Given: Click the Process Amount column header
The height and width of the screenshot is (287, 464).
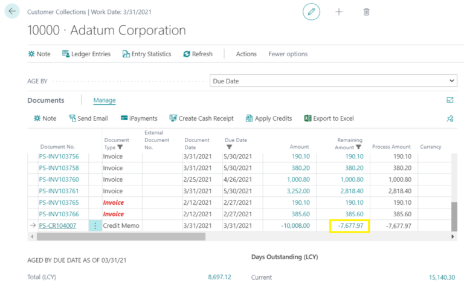Looking at the screenshot, I should point(391,147).
